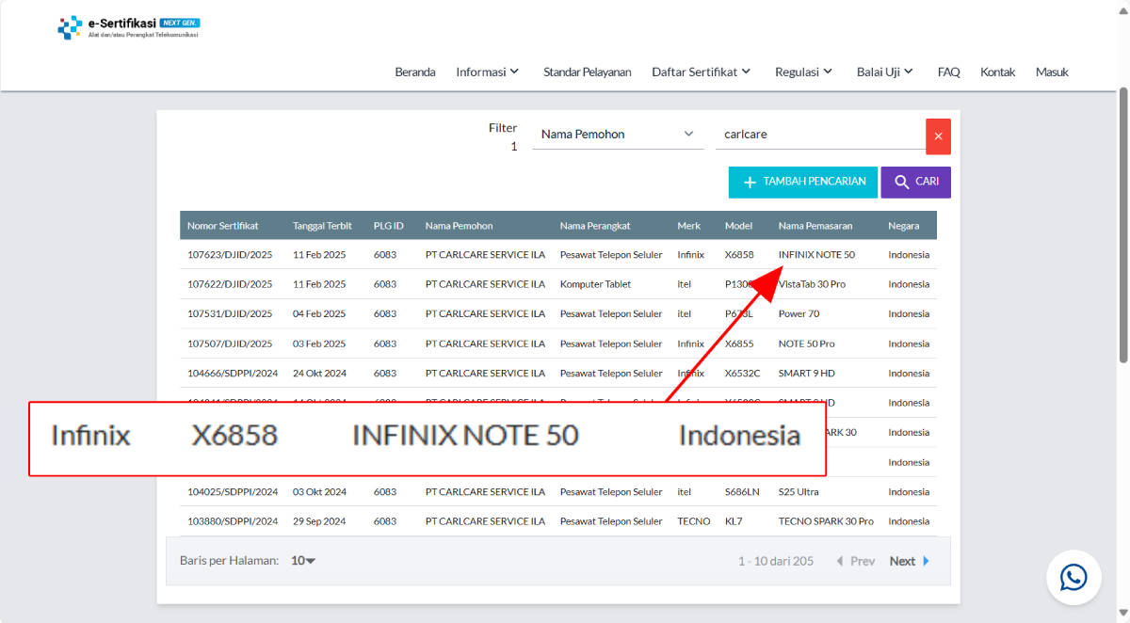This screenshot has width=1130, height=623.
Task: Click date 29 Sep 2024
Action: (x=319, y=521)
